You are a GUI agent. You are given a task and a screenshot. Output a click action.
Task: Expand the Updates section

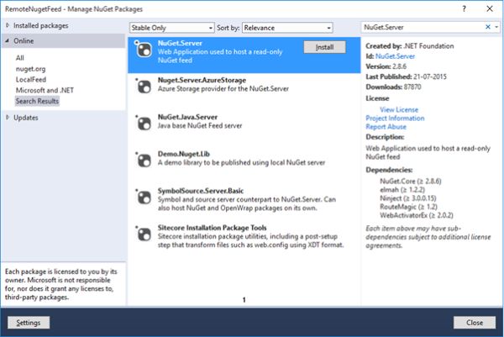[8, 118]
